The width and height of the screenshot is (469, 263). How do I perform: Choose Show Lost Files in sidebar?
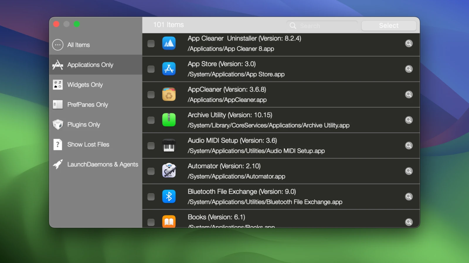(88, 144)
